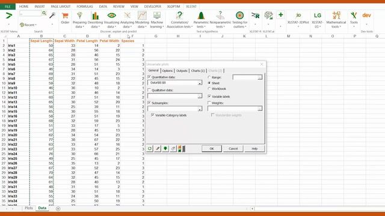Select the Sepal Length header cell

click(42, 41)
